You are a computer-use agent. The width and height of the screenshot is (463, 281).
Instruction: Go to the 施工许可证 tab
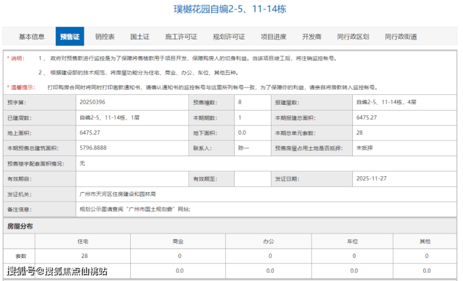click(x=181, y=37)
